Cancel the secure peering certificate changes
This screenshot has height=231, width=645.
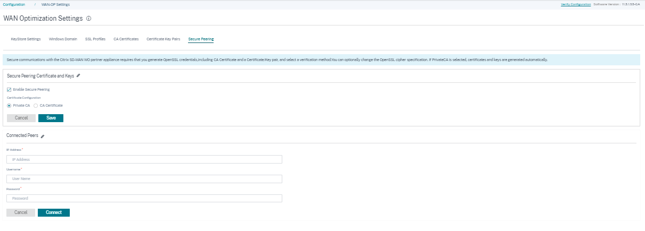(21, 118)
